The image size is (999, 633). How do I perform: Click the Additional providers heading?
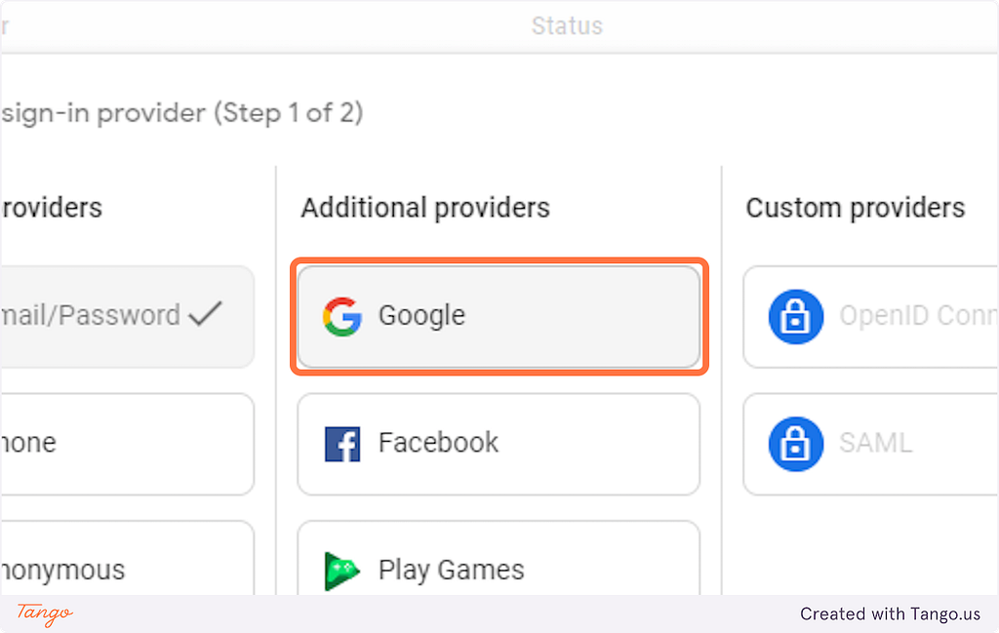[x=425, y=208]
